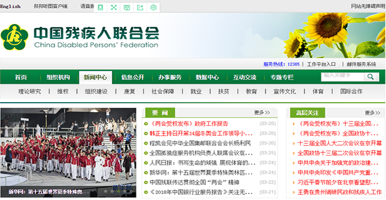Open item 十三届全国人大二次会议在京开幕

pyautogui.click(x=340, y=143)
